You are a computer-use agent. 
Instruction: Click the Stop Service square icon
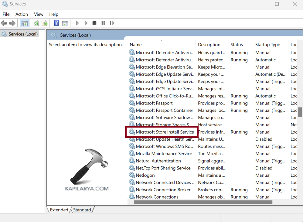pyautogui.click(x=94, y=23)
